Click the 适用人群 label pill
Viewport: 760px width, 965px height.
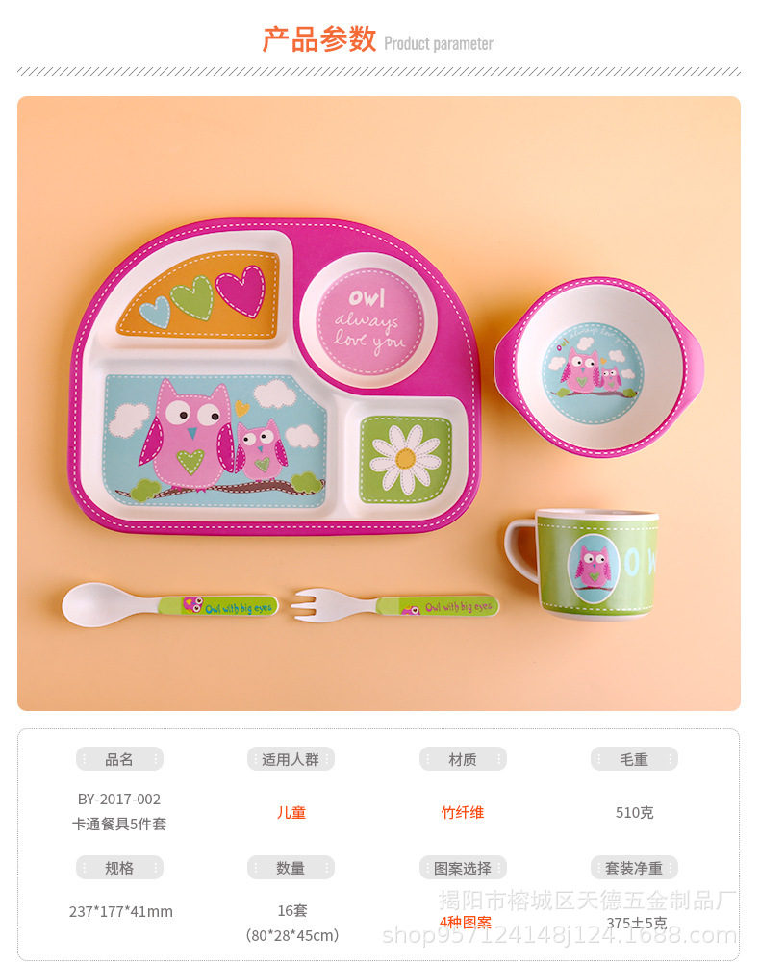tap(291, 759)
